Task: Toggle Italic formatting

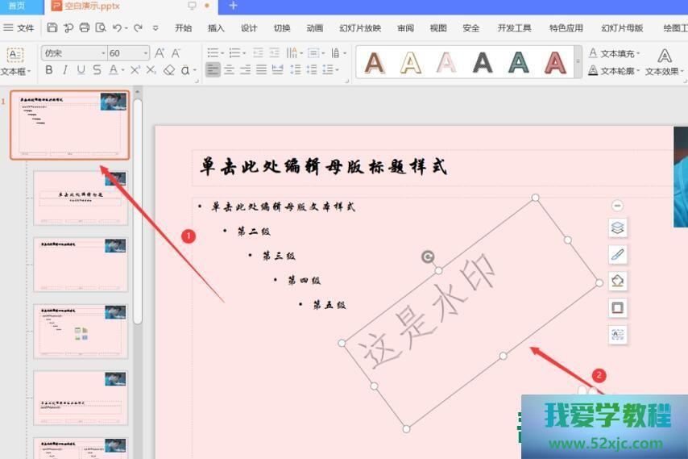Action: tap(65, 70)
